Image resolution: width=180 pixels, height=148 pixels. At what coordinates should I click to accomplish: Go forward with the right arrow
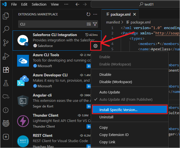pyautogui.click(x=85, y=4)
